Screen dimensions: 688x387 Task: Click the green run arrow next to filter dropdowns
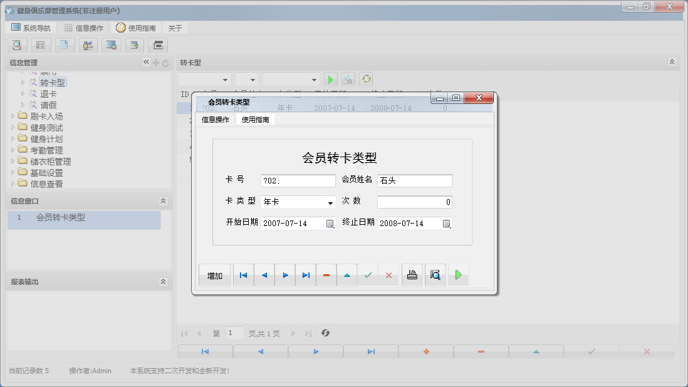coord(330,79)
